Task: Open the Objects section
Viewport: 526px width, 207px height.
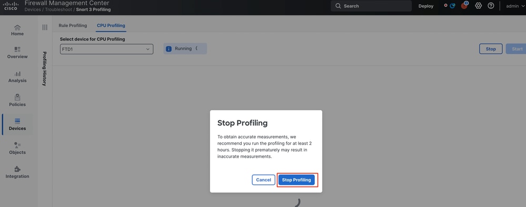Action: (x=17, y=148)
